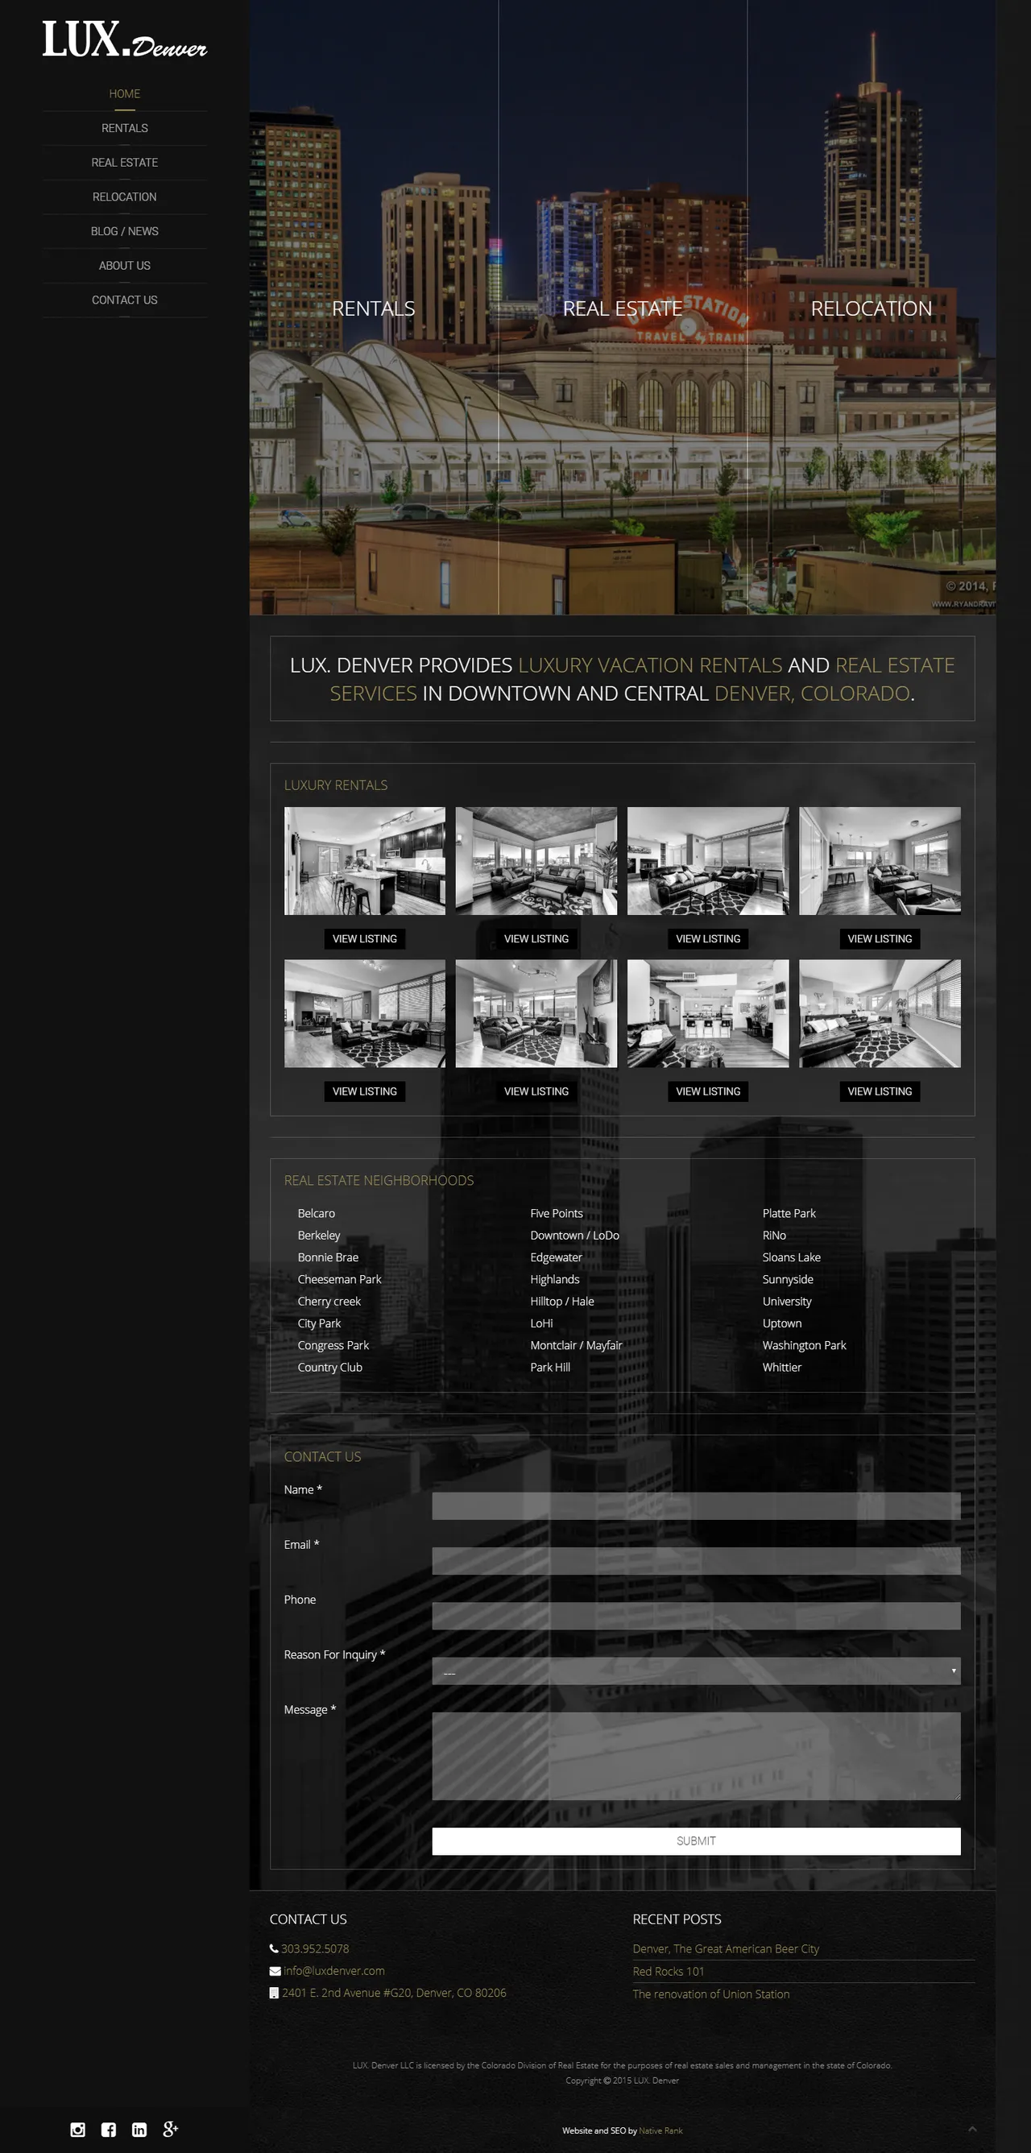
Task: Open the Instagram social icon
Action: (x=77, y=2130)
